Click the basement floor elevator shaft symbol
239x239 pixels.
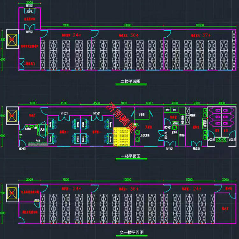click(x=12, y=192)
